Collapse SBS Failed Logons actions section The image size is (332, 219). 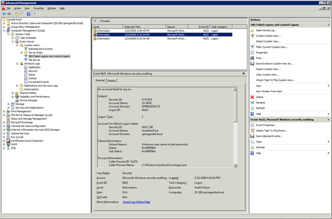pyautogui.click(x=328, y=25)
